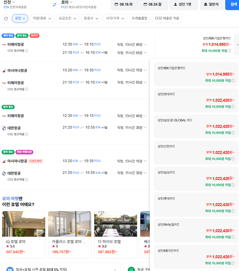Click 적립 info icon in KB국민카드 card

point(233,263)
